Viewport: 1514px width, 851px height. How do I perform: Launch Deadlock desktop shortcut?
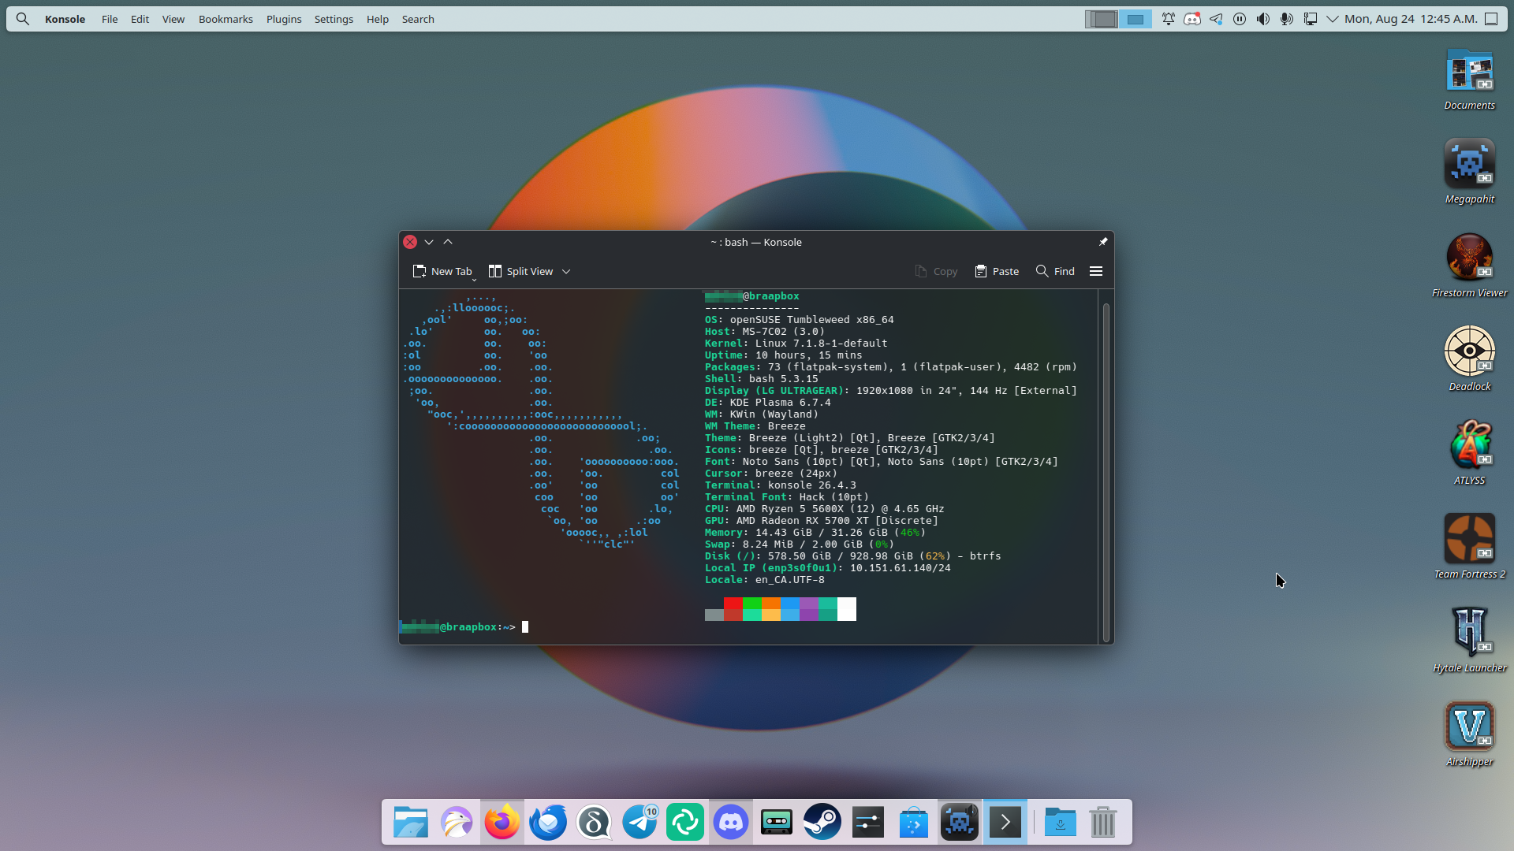(x=1470, y=360)
